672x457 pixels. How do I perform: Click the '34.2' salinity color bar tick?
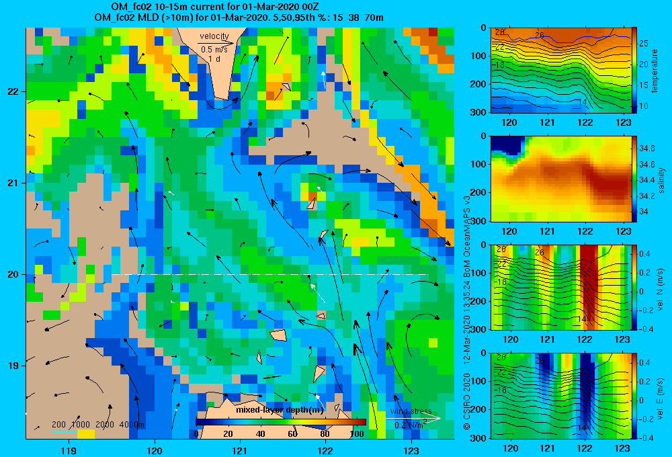coord(646,196)
